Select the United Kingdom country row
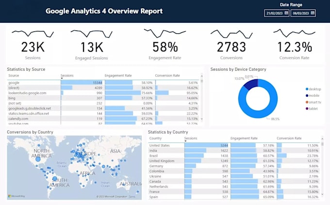Screen dimensions: 330x205 pos(234,161)
